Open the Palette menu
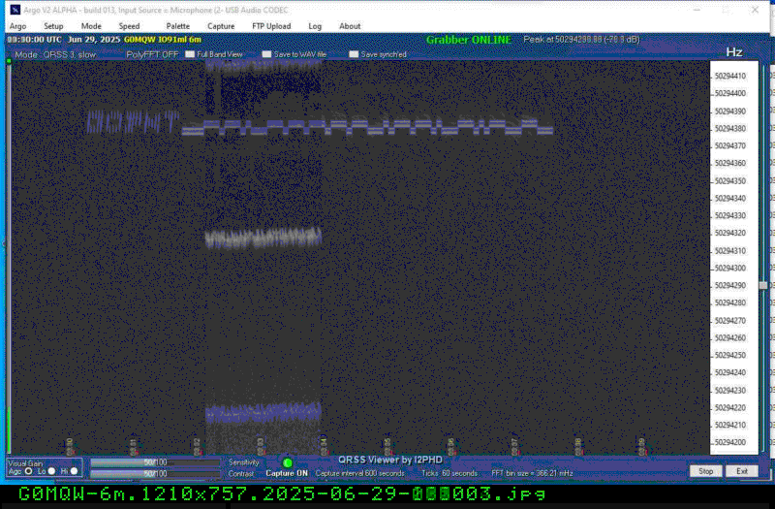Screen dimensions: 775x509 pyautogui.click(x=177, y=26)
